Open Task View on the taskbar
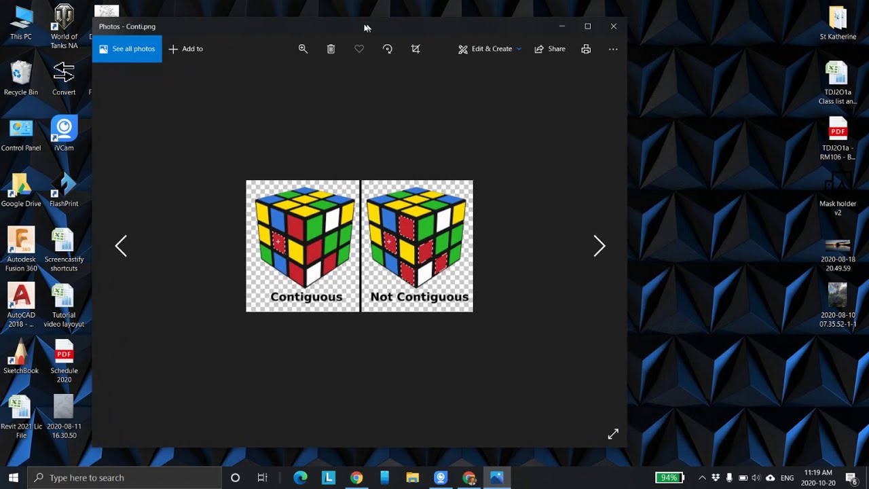The width and height of the screenshot is (869, 489). tap(262, 477)
